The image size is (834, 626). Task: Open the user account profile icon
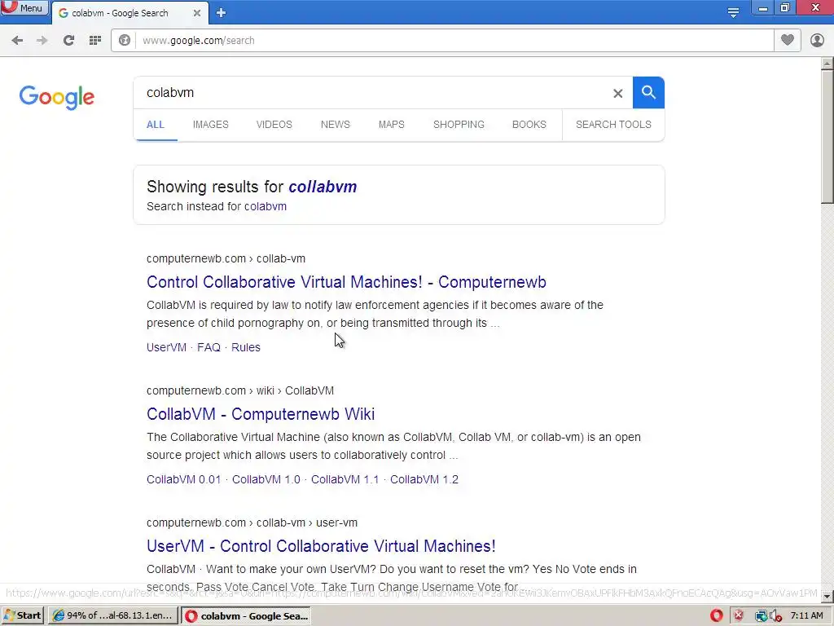817,40
